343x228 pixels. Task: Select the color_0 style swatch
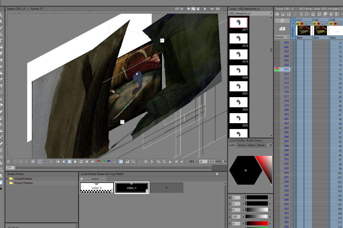click(97, 188)
